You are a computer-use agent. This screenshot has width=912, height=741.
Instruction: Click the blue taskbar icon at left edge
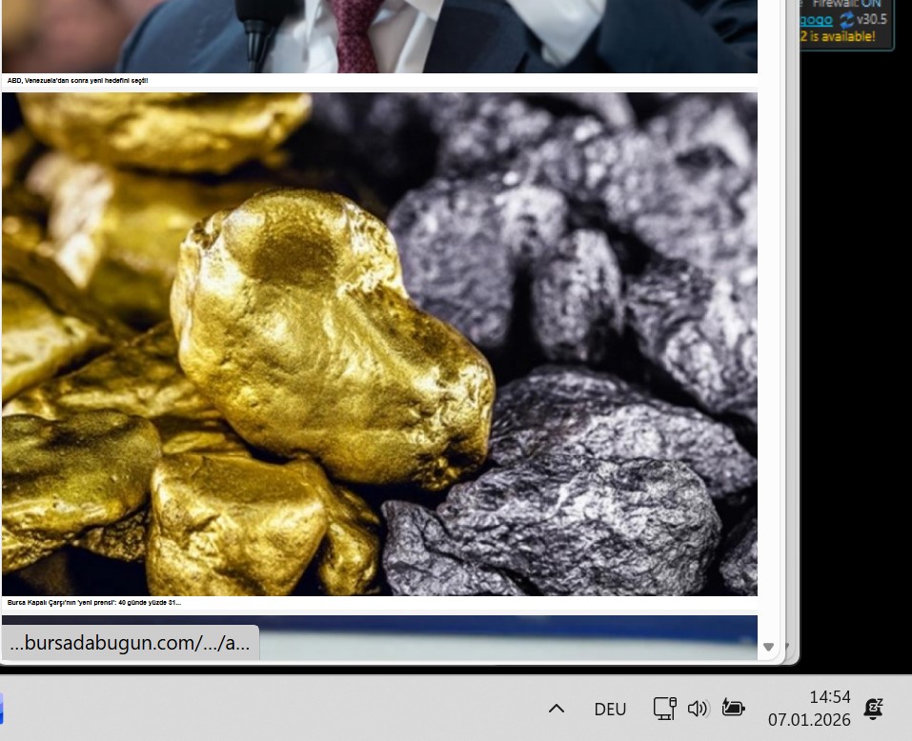tap(2, 709)
